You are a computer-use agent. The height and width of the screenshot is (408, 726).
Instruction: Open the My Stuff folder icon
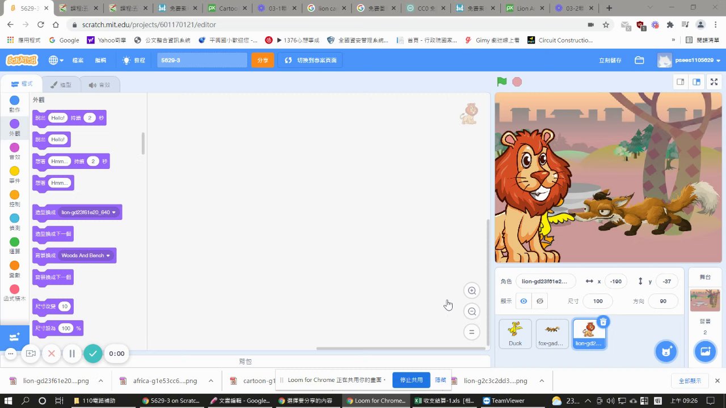click(639, 60)
